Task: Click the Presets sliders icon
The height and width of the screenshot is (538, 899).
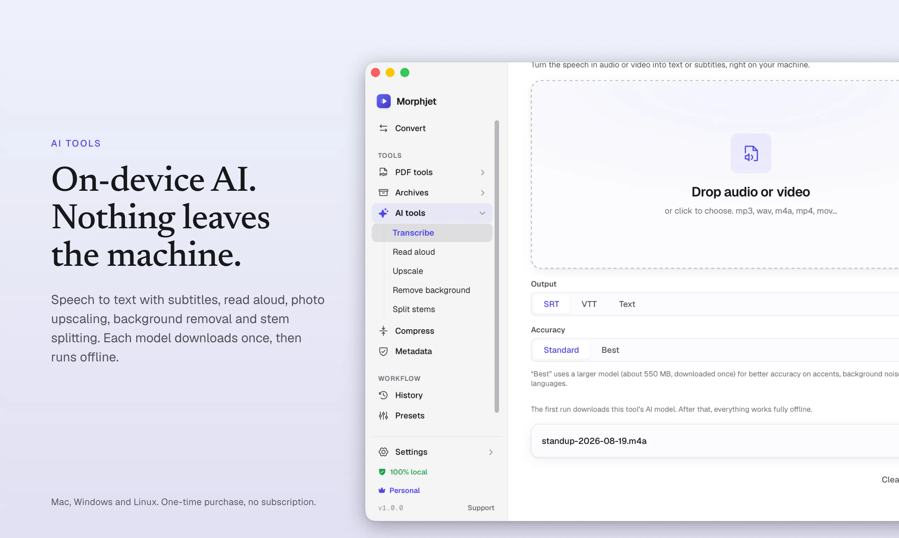Action: [x=383, y=416]
